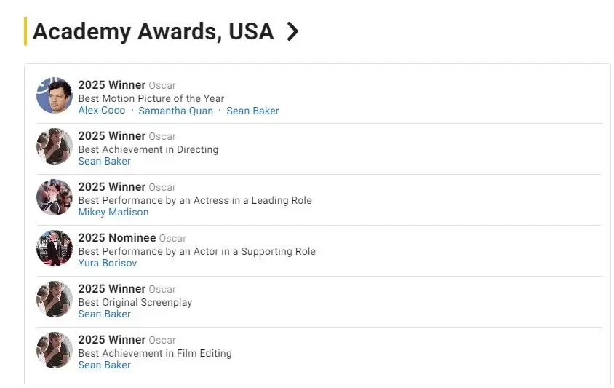Click the Mikey Madison award thumbnail

coord(55,197)
